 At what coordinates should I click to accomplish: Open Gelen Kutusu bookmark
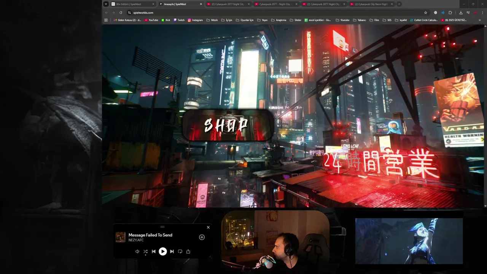tap(127, 20)
